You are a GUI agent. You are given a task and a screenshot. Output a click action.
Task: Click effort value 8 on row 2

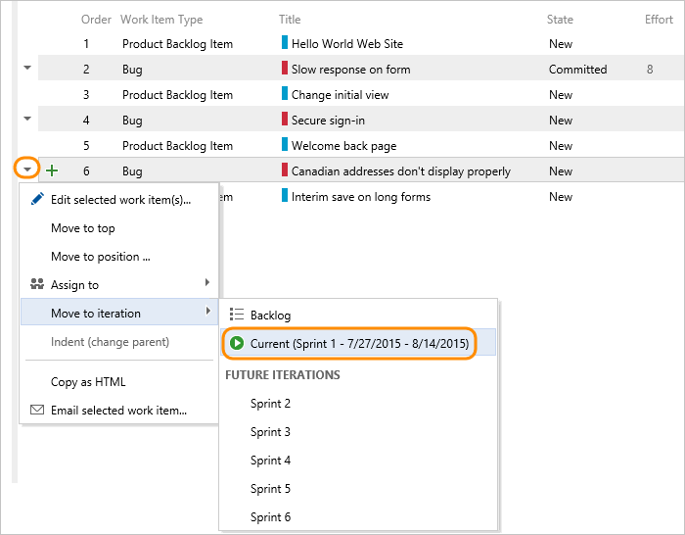pos(650,70)
